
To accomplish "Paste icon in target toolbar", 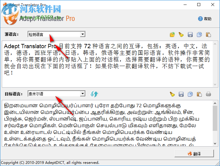I will tap(199, 94).
